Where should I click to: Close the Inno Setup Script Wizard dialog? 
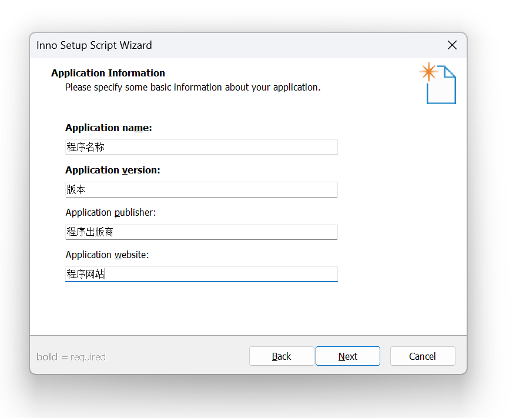(x=452, y=45)
